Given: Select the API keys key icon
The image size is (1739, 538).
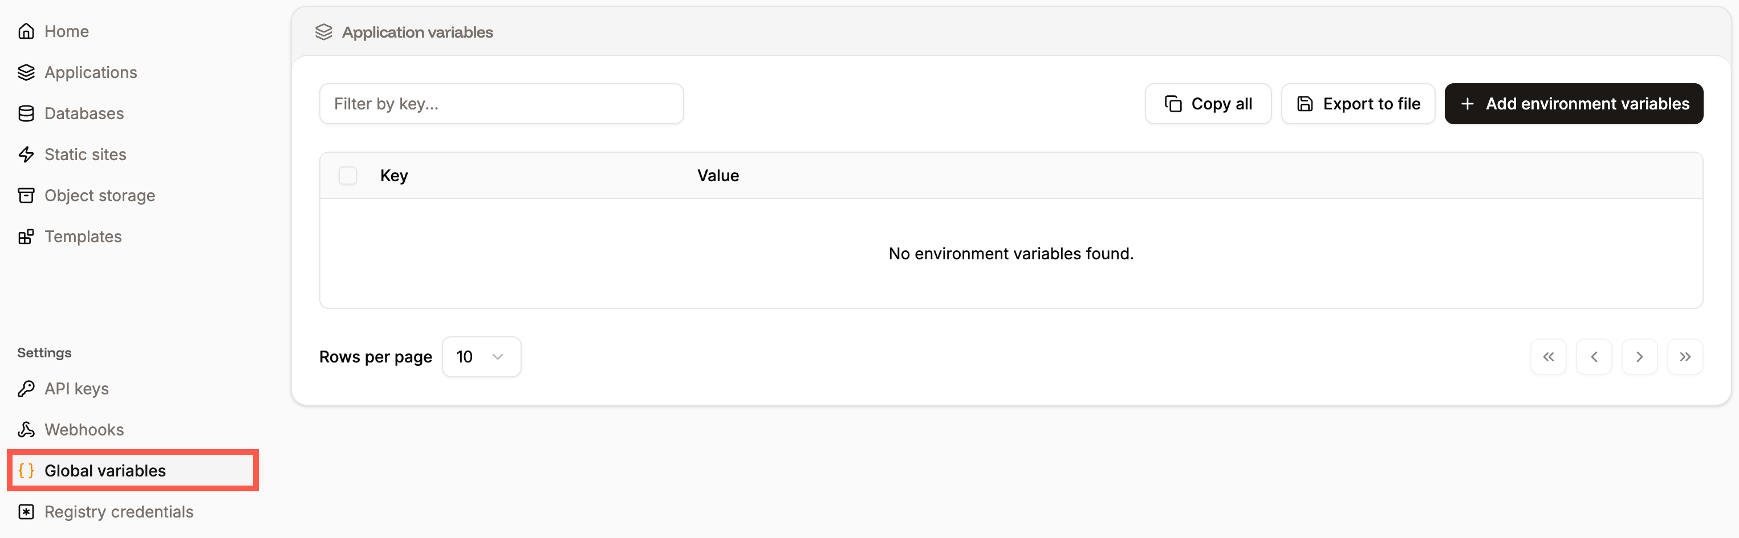Looking at the screenshot, I should coord(26,388).
